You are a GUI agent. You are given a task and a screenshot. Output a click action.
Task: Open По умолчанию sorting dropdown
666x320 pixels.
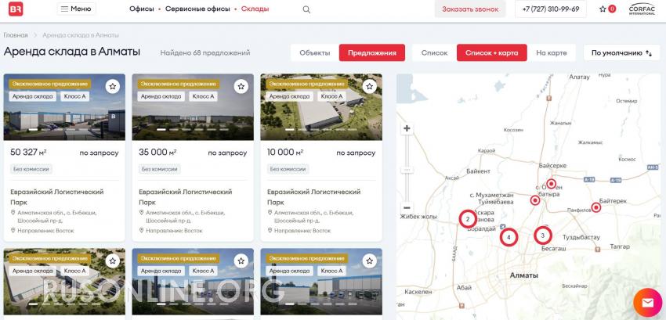click(x=622, y=53)
